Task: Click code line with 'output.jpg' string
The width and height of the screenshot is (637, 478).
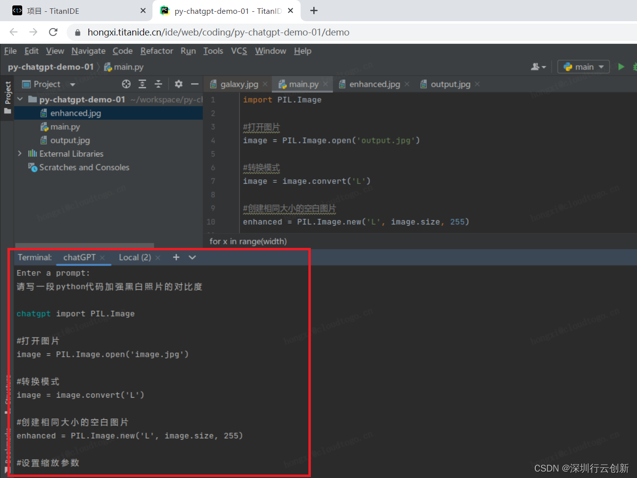Action: [331, 140]
